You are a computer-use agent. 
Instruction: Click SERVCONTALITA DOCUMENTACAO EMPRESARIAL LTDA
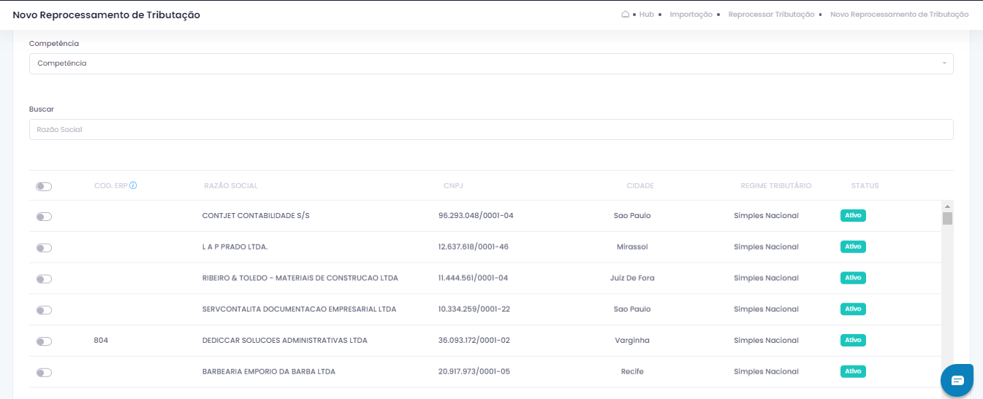tap(299, 309)
